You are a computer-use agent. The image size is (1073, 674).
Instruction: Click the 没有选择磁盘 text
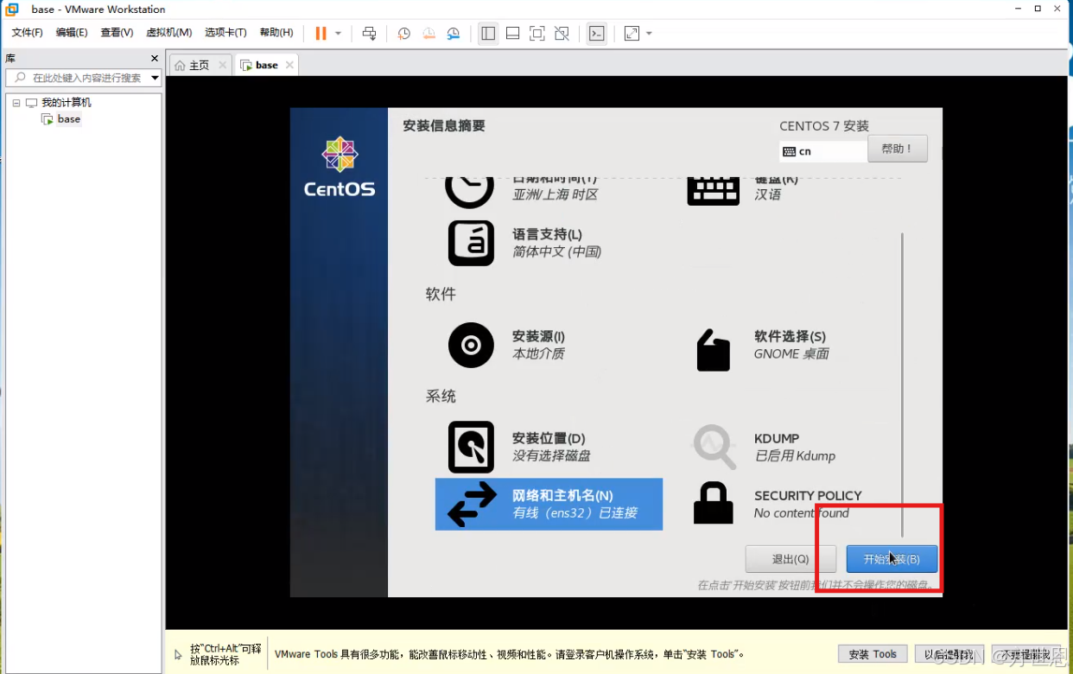pos(551,455)
